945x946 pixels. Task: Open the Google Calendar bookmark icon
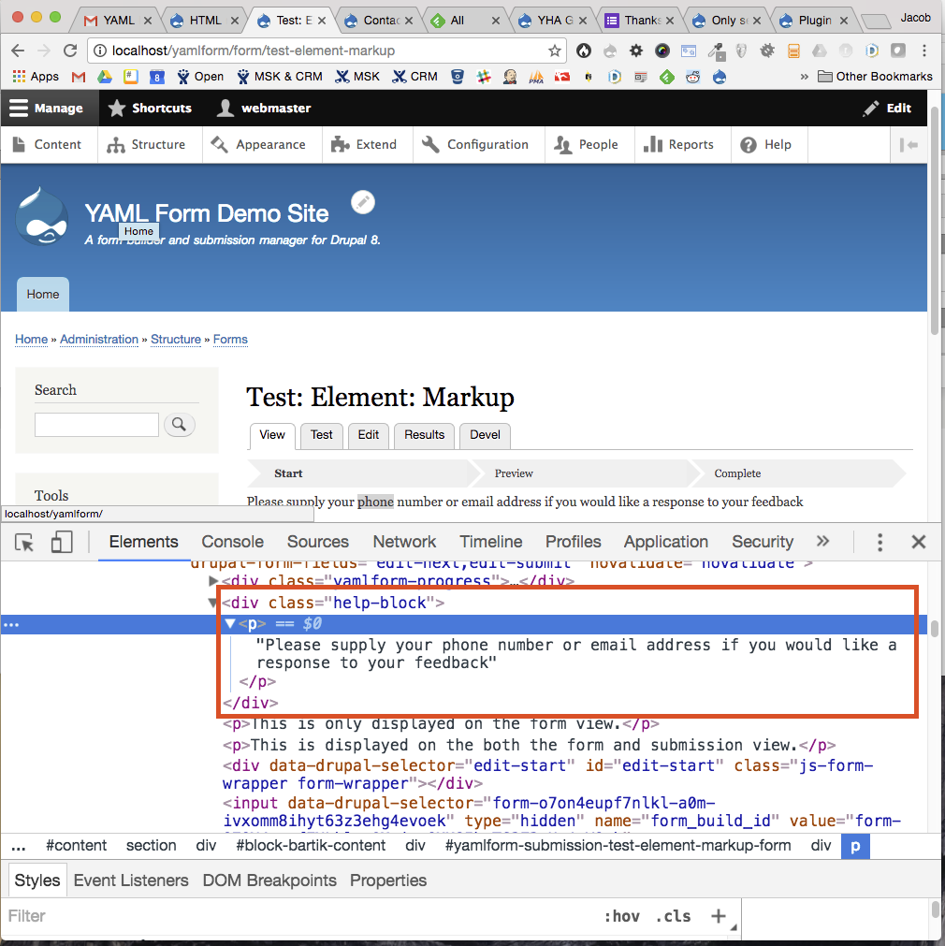pos(157,77)
